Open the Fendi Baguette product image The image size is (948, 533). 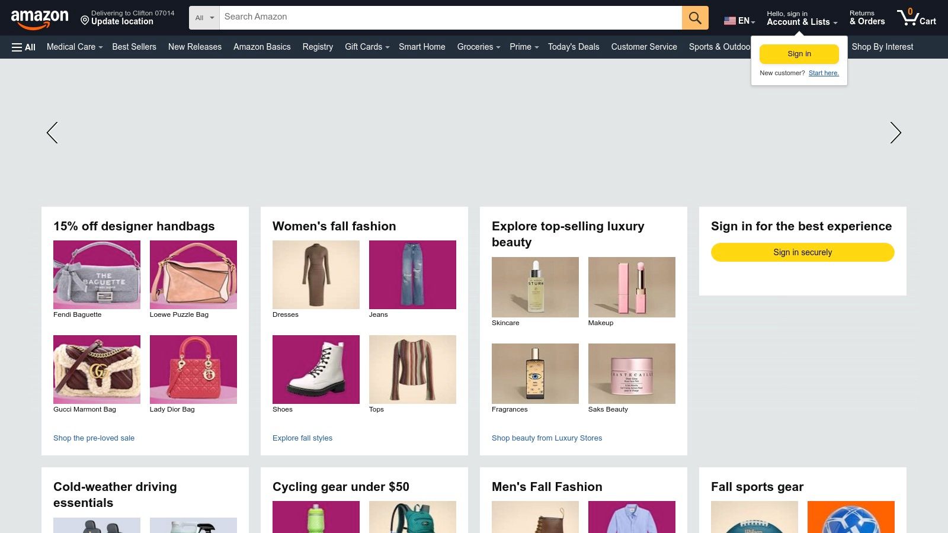pos(97,274)
